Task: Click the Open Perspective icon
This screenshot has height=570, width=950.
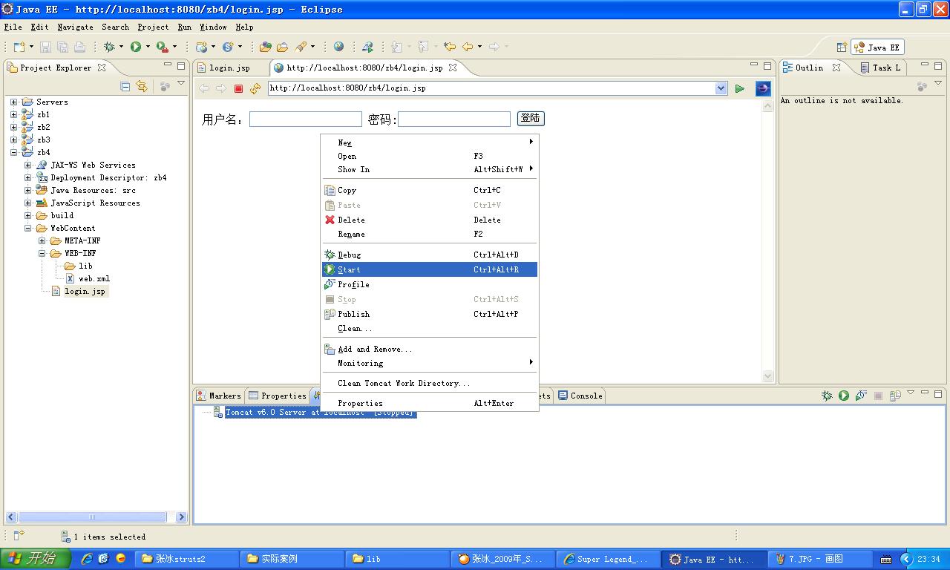Action: 842,47
